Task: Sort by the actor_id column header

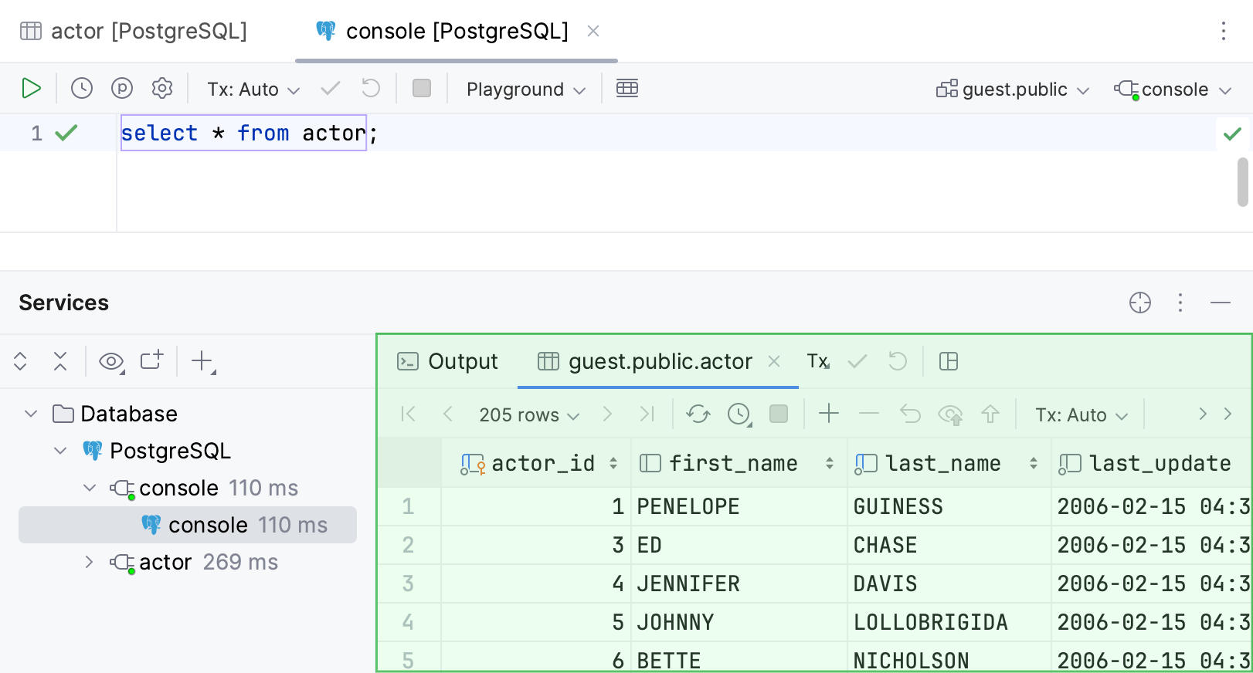Action: pos(542,463)
